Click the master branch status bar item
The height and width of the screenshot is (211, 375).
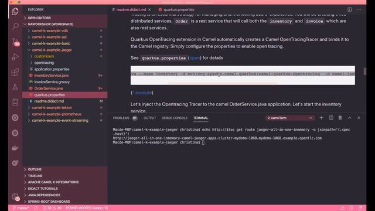click(x=21, y=208)
